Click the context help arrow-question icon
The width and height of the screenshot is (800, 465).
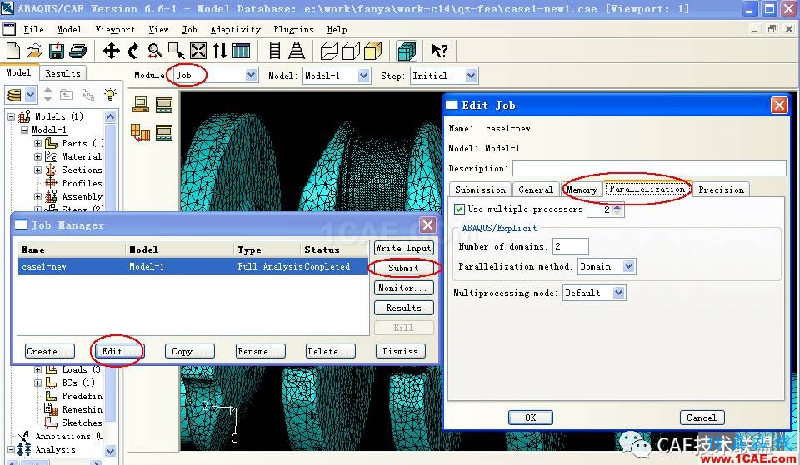439,51
